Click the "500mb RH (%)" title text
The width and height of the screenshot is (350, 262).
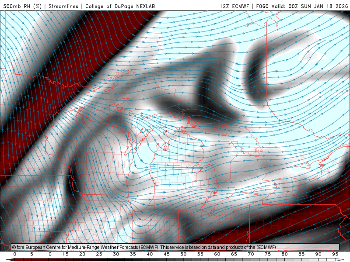[22, 6]
